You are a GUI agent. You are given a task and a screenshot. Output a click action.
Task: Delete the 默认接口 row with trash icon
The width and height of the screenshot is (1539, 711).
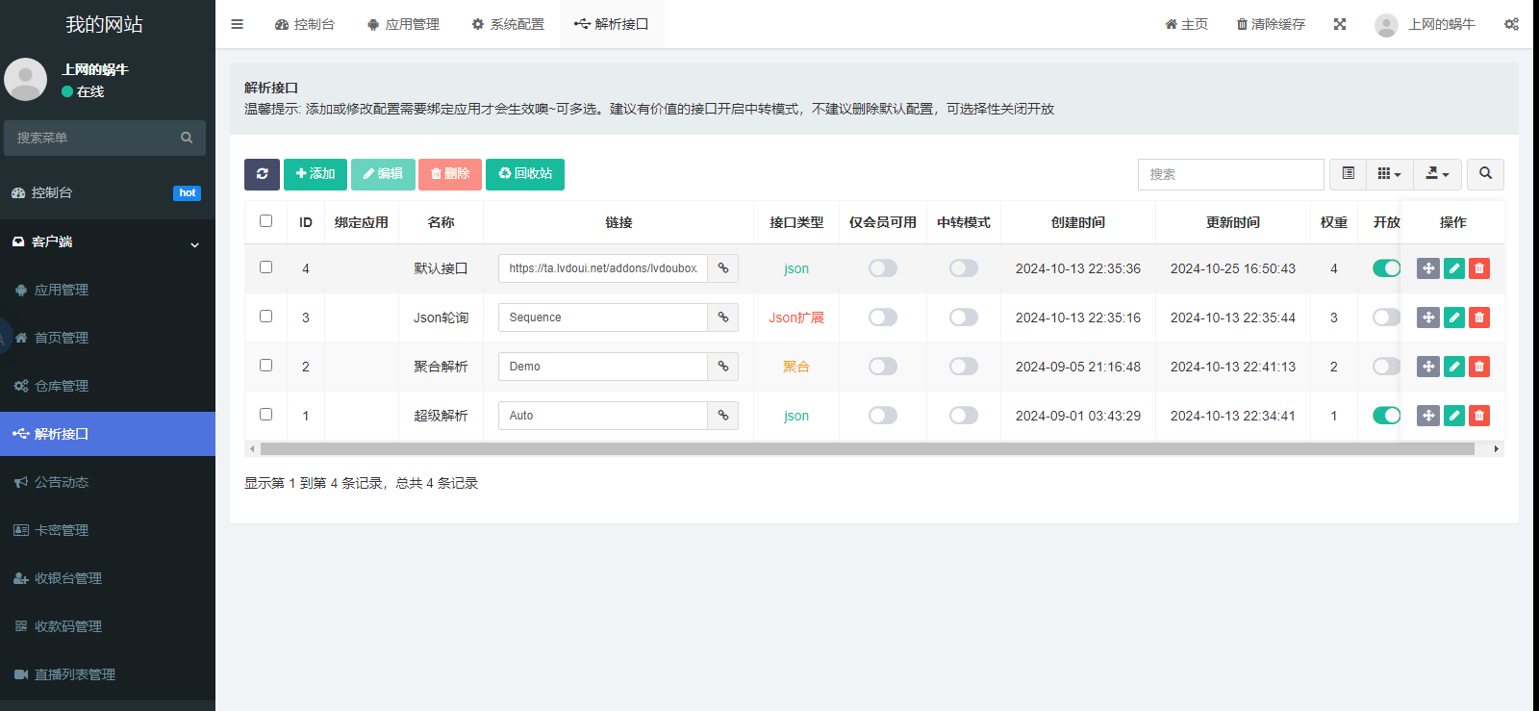(x=1479, y=268)
